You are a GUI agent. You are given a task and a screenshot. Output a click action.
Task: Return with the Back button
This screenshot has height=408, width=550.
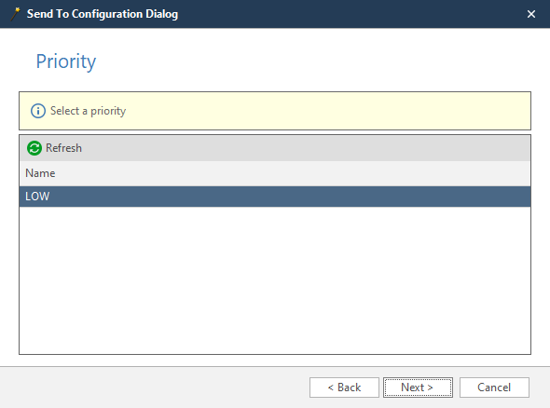(344, 388)
